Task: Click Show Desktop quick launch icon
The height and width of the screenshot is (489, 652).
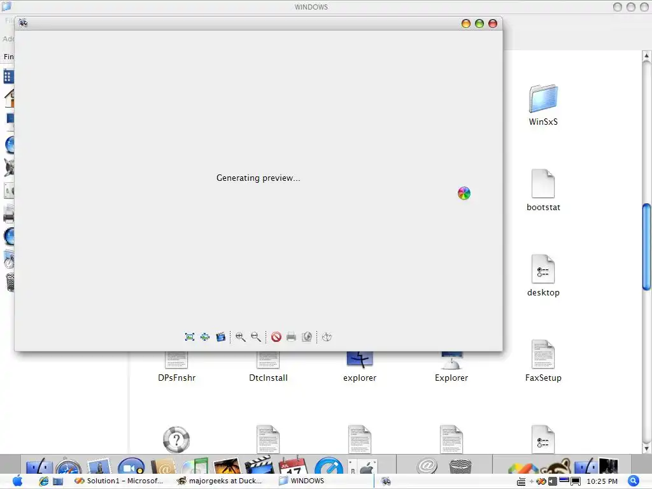Action: (x=58, y=481)
